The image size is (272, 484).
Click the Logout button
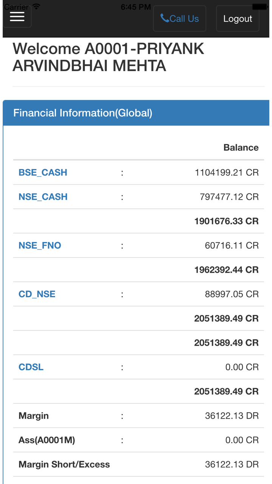click(238, 19)
